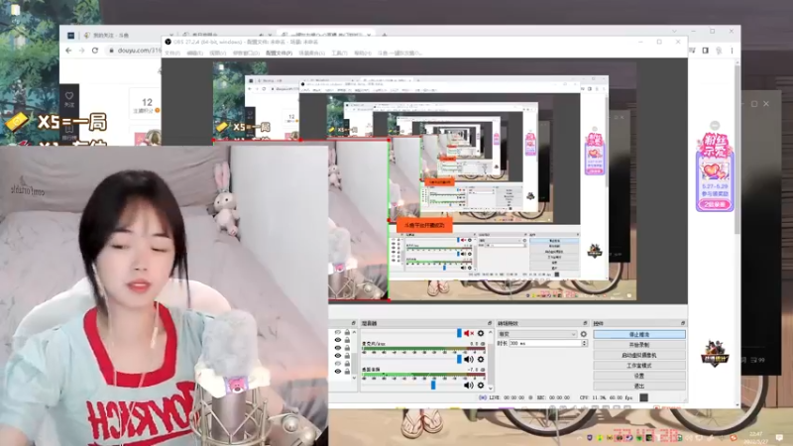Open the 停靠窗口(D) menu in OBS
This screenshot has width=793, height=446.
(x=246, y=54)
